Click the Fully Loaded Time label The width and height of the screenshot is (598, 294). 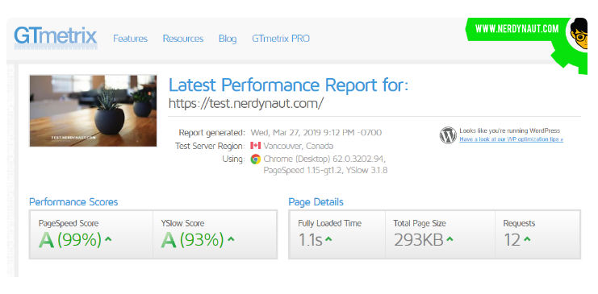[x=329, y=224]
